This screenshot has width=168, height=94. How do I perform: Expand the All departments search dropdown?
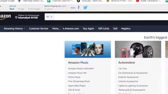point(49,17)
